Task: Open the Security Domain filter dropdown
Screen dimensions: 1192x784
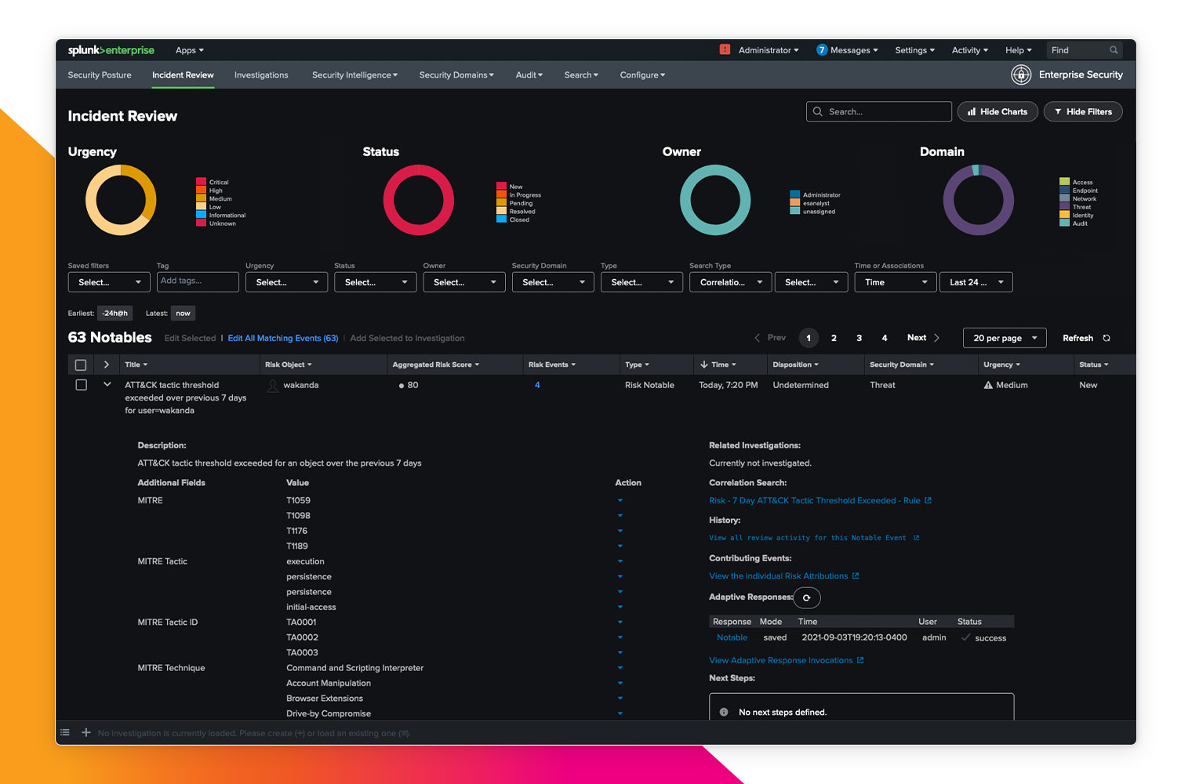Action: (553, 282)
